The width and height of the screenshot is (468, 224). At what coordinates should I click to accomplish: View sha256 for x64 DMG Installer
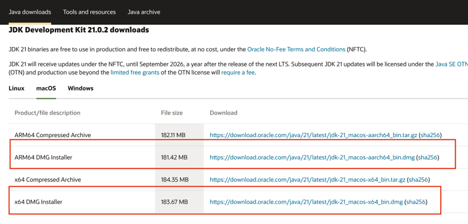(415, 202)
